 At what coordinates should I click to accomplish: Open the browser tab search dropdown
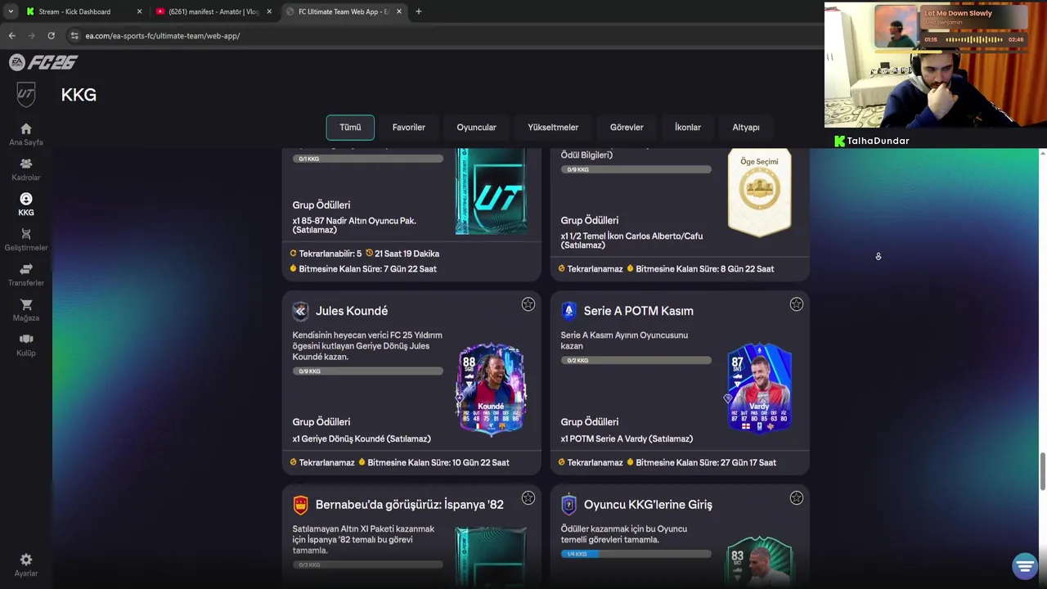pos(11,11)
